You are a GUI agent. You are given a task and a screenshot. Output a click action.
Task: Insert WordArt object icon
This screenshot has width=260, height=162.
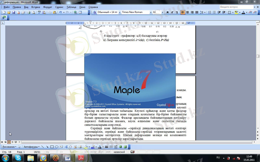click(x=66, y=147)
